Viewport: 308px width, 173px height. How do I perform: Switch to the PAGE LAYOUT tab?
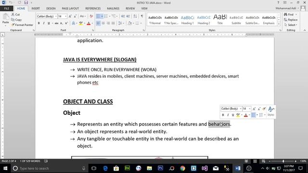click(70, 9)
